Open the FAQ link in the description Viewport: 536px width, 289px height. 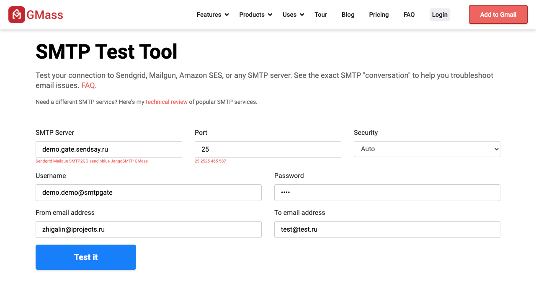tap(88, 85)
